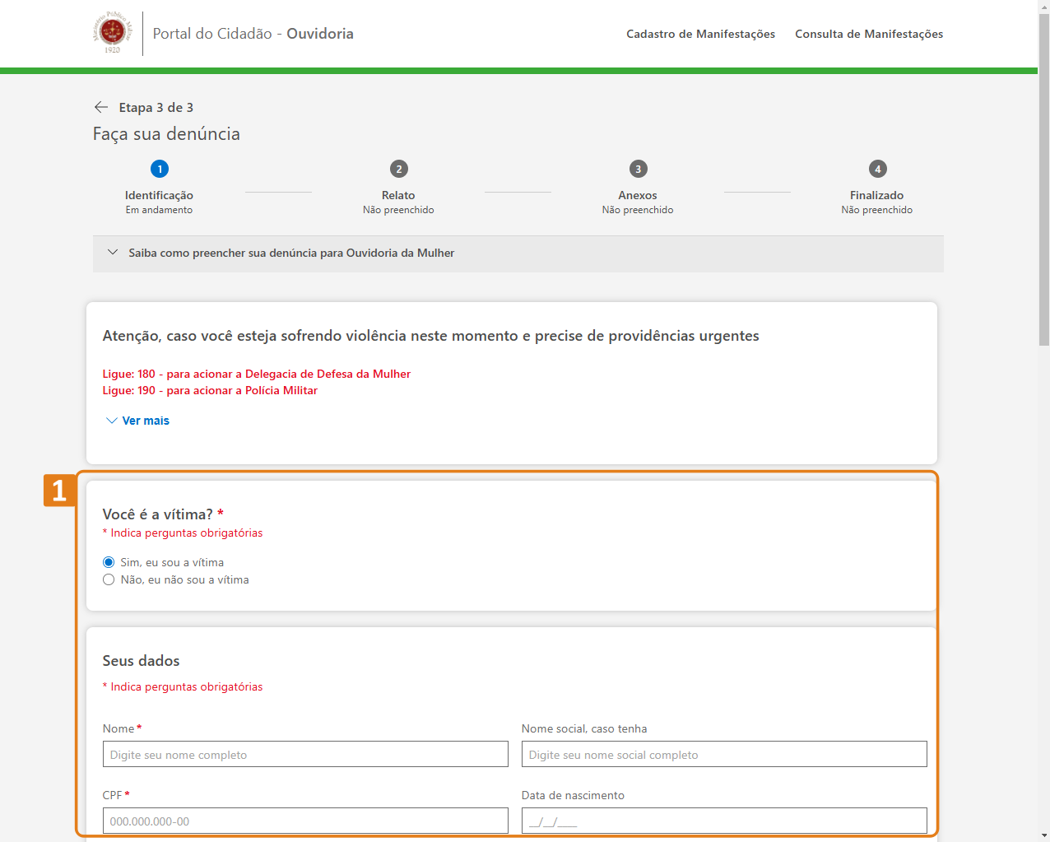Expand the Ver mais link
The height and width of the screenshot is (842, 1050).
pyautogui.click(x=146, y=421)
